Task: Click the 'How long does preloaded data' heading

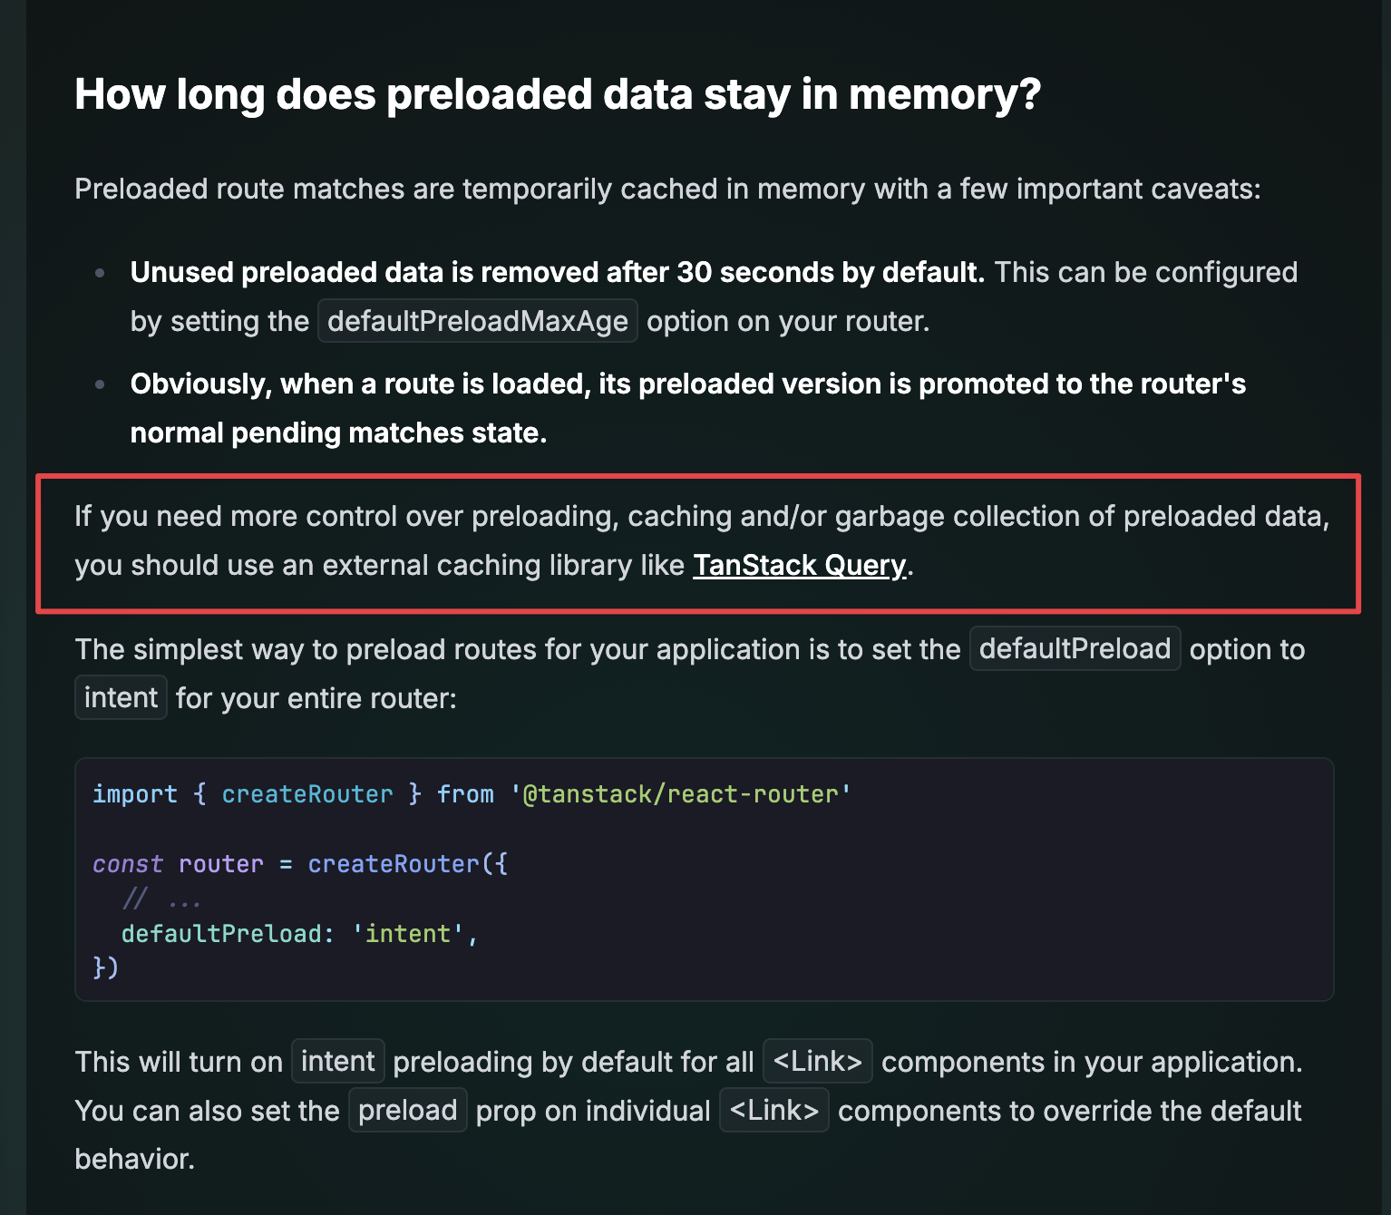Action: [557, 94]
